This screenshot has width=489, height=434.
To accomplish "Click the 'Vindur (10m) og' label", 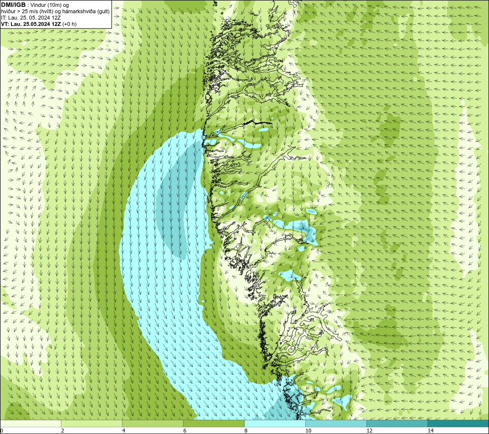I will tap(50, 5).
